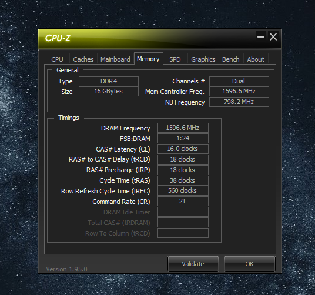The height and width of the screenshot is (295, 315).
Task: Click the OK button
Action: point(250,264)
